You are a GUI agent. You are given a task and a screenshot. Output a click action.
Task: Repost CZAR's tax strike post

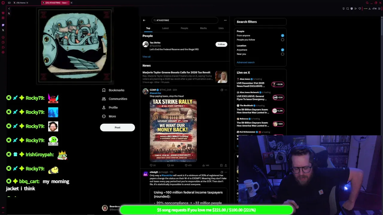[x=170, y=165]
